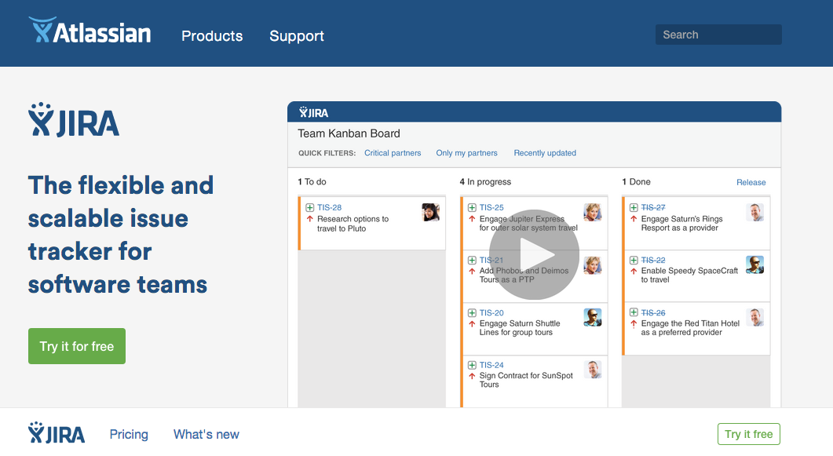833x456 pixels.
Task: Click the green plus icon beside TIS-28
Action: click(309, 207)
